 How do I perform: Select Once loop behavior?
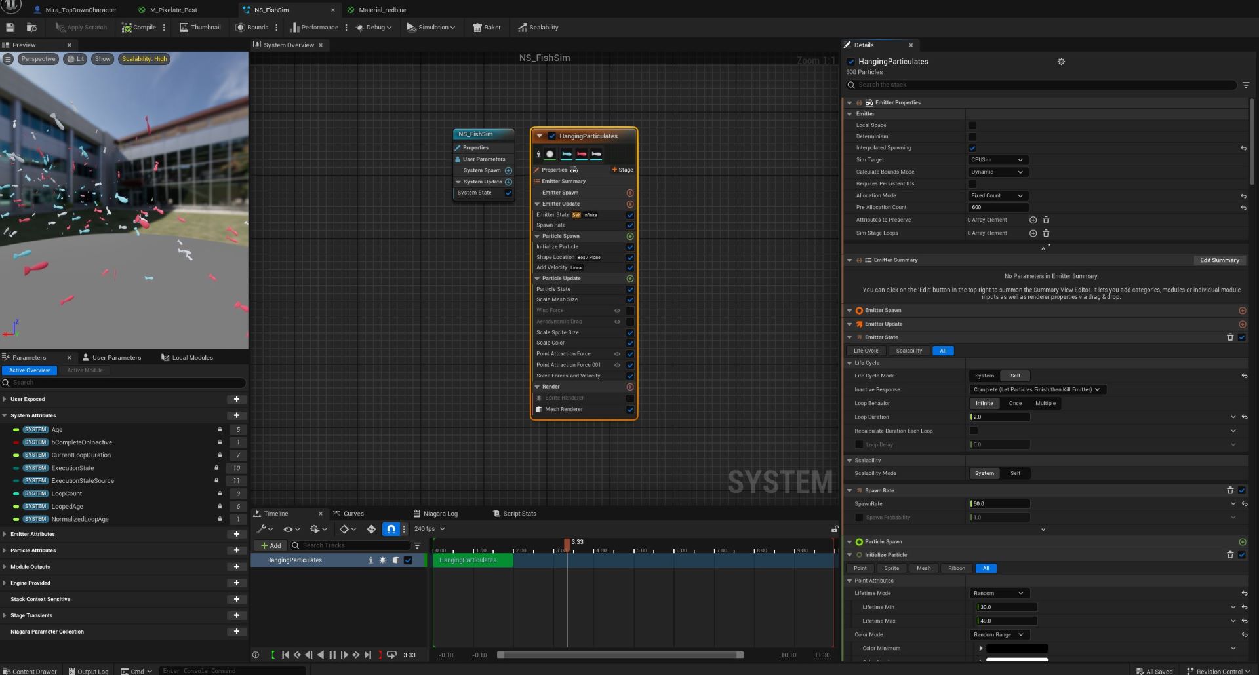1015,404
